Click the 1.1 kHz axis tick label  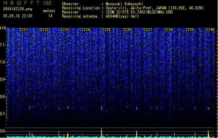3,45
